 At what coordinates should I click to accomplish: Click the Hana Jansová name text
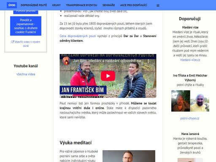[x=190, y=134]
